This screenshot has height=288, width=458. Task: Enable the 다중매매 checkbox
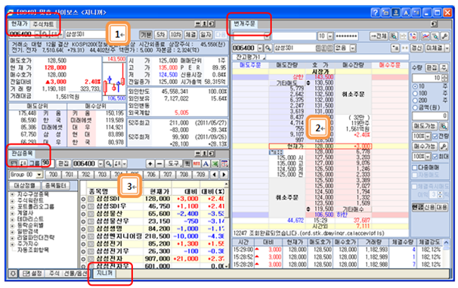[x=414, y=168]
